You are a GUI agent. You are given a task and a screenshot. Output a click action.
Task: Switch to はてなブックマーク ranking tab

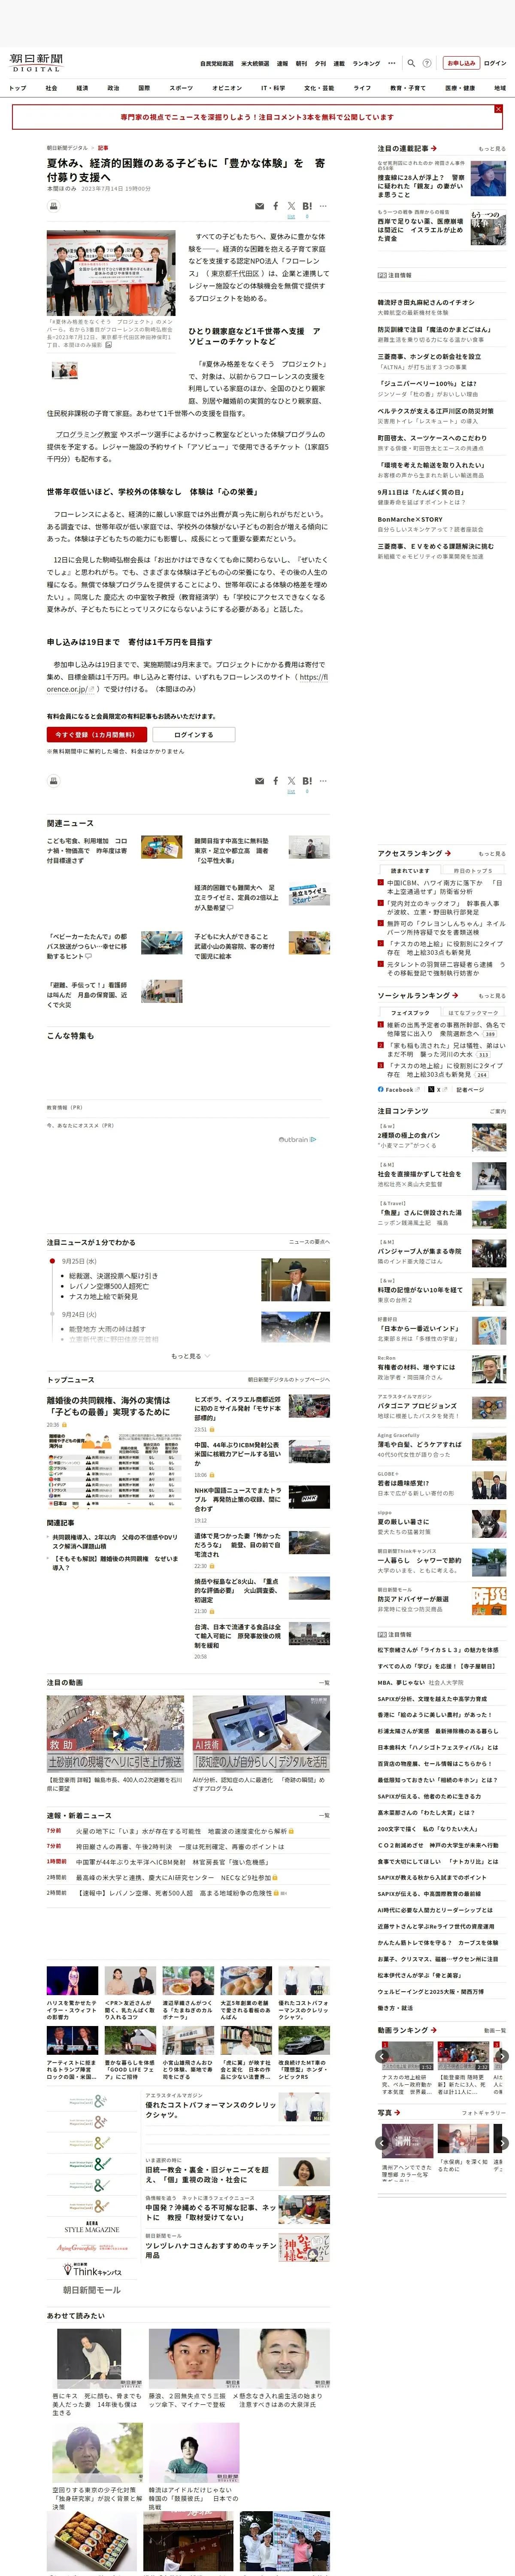[473, 1012]
